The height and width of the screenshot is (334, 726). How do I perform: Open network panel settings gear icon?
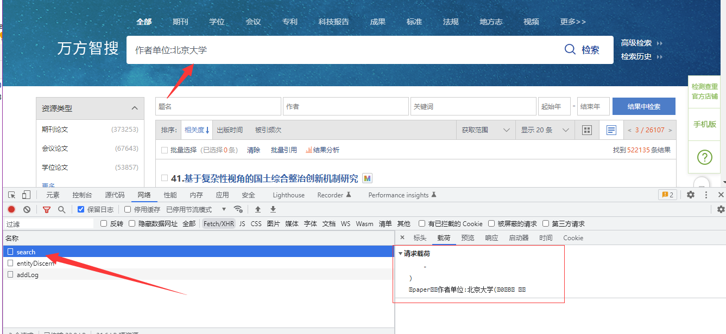click(x=721, y=209)
